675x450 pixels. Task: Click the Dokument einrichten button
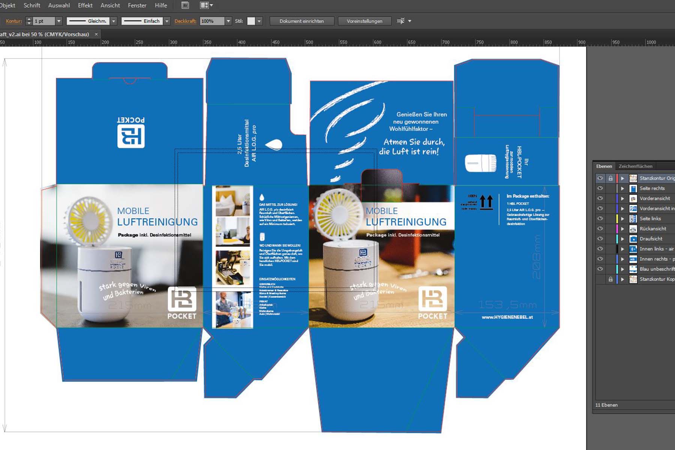point(301,21)
